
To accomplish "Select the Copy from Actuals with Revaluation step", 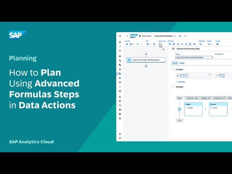I will pos(146,60).
